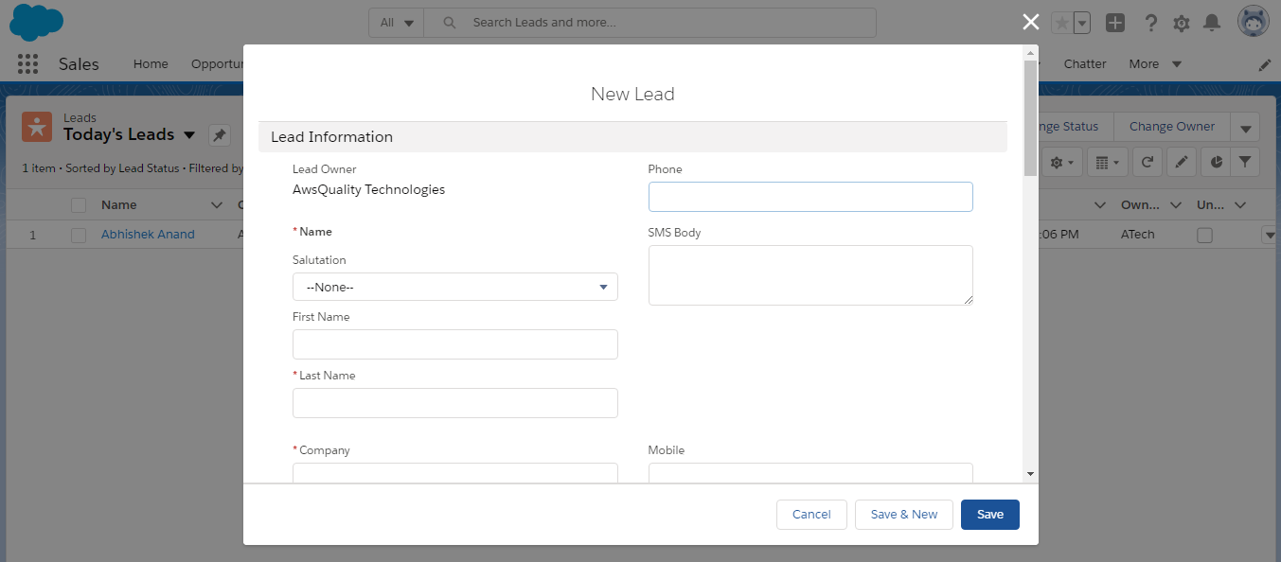Check the Abhishek Anand row checkbox

click(79, 235)
